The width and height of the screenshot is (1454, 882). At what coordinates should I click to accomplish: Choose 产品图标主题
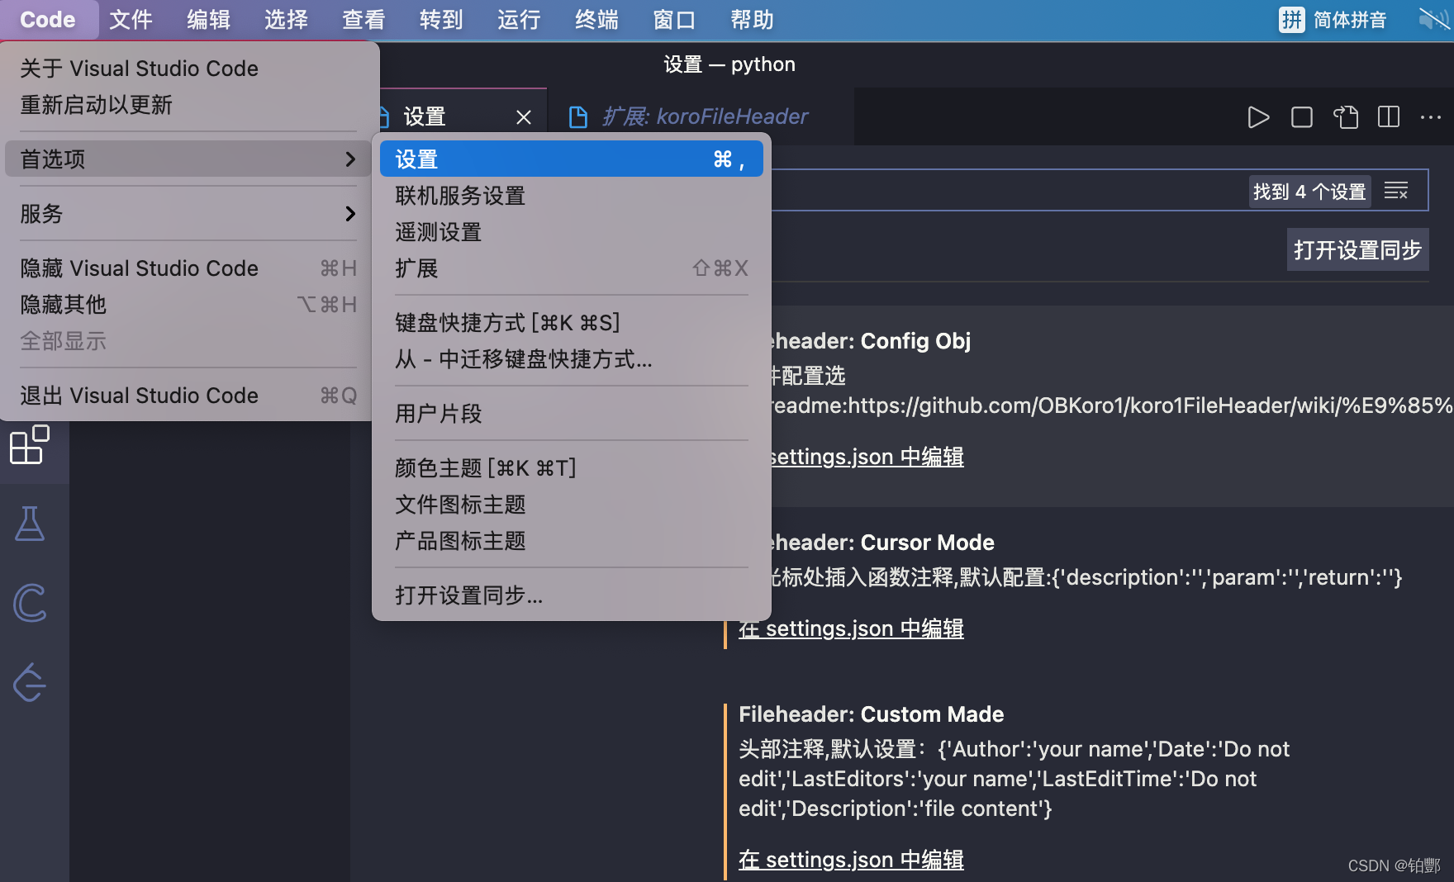[x=572, y=540]
